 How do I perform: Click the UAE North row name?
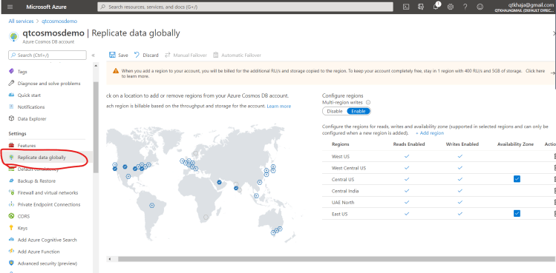[x=343, y=202]
